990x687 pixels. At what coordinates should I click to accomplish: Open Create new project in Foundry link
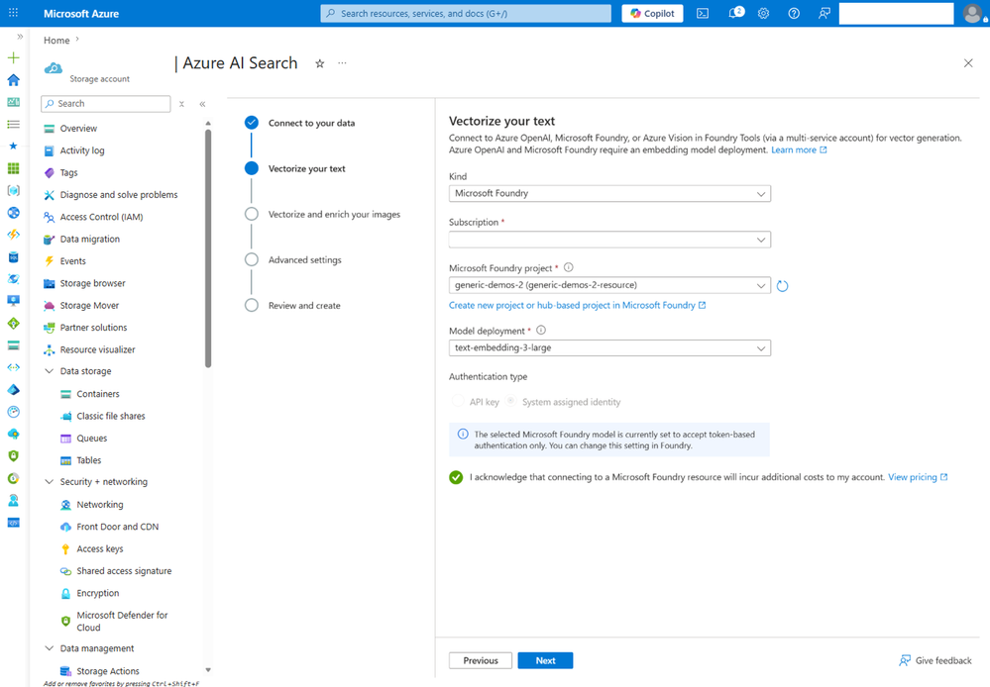pos(577,305)
